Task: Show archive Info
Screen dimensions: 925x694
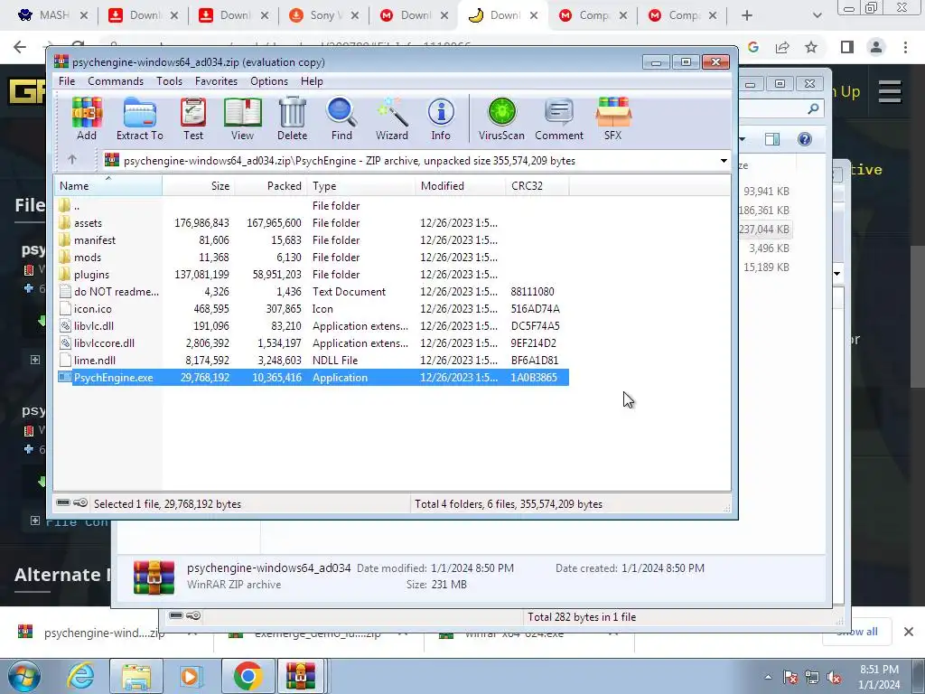Action: click(x=441, y=118)
